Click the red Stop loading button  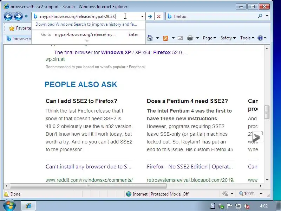tap(159, 17)
